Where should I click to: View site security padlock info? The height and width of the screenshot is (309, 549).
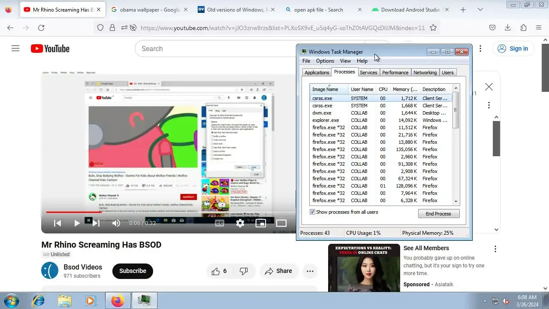pos(112,27)
